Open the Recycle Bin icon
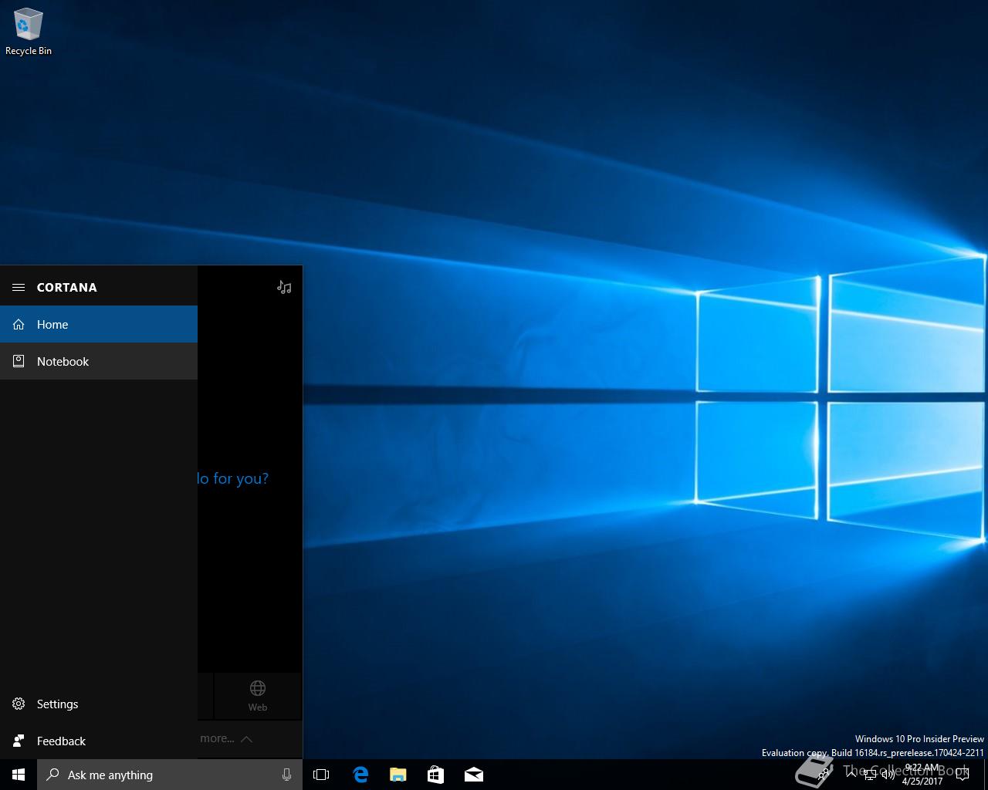Screen dimensions: 988x790 point(29,32)
